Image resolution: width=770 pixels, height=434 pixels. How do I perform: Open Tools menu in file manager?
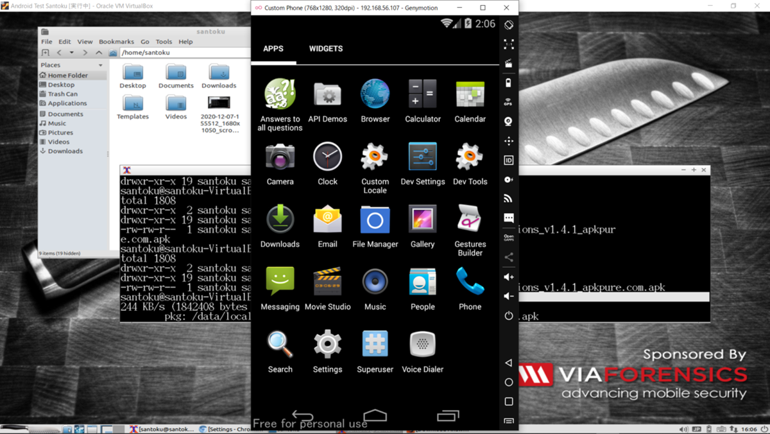(x=164, y=42)
